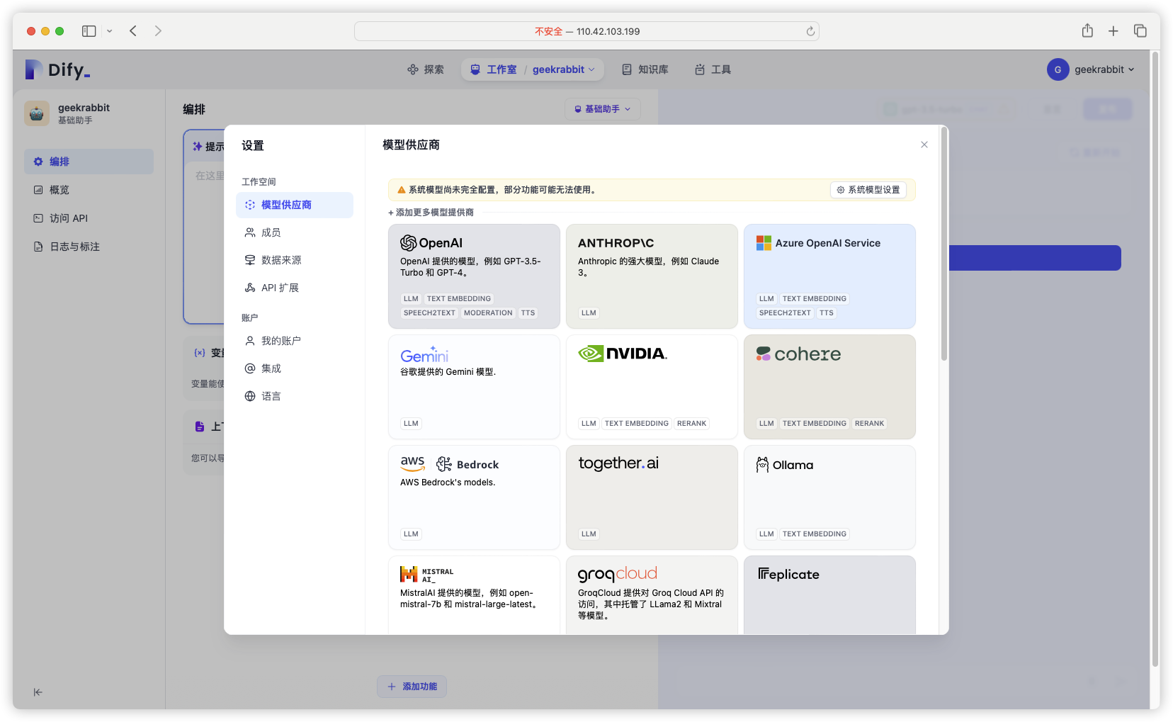Open 集成 integrations settings

[x=295, y=368]
